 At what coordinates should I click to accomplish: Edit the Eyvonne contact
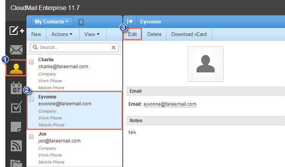(132, 34)
